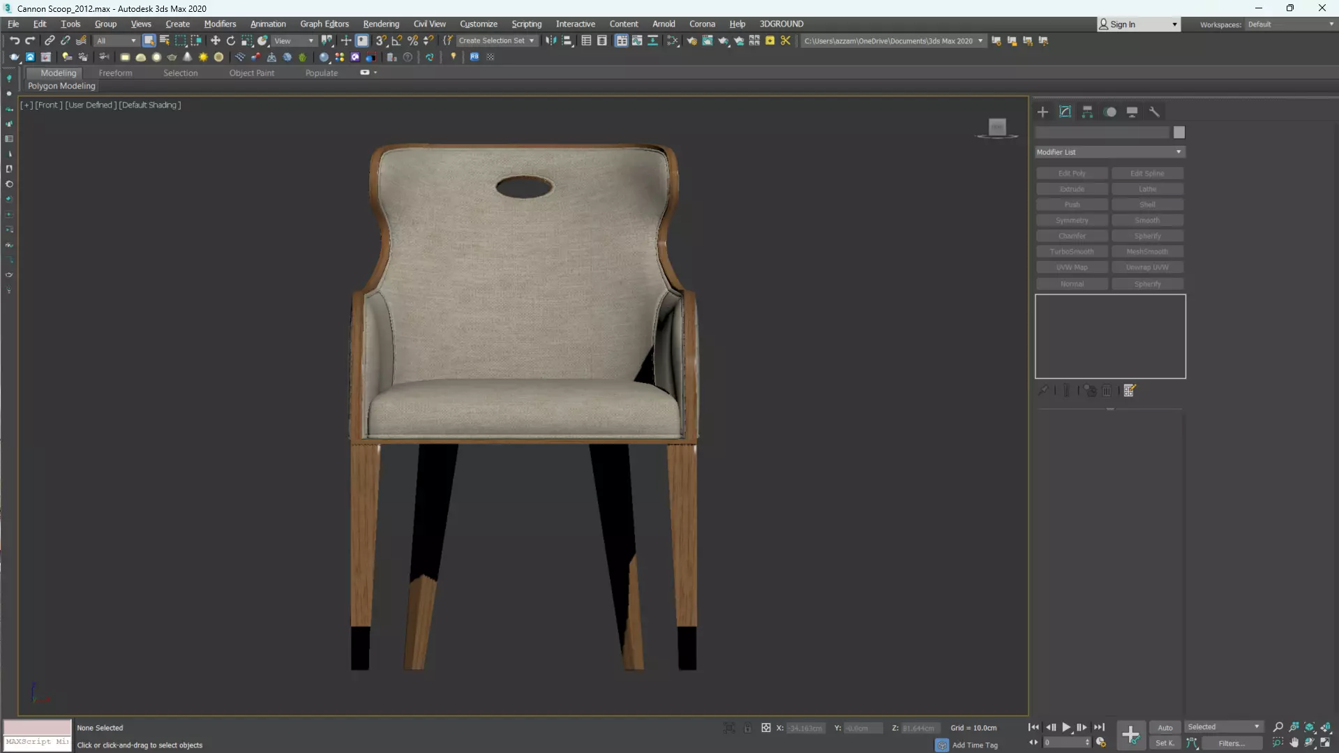Expand the ribbon options dropdown arrow
1339x753 pixels.
point(375,73)
